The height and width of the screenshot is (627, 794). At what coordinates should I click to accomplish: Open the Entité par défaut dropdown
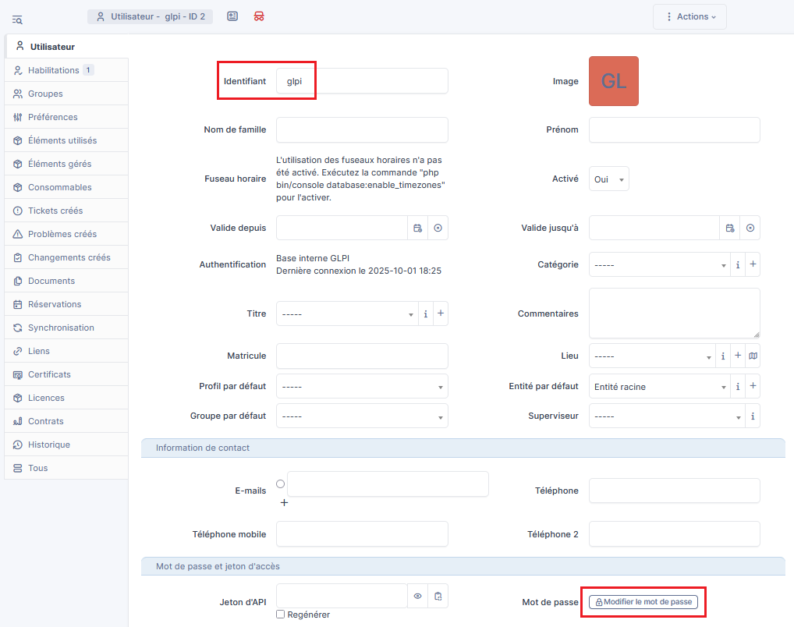pos(659,387)
